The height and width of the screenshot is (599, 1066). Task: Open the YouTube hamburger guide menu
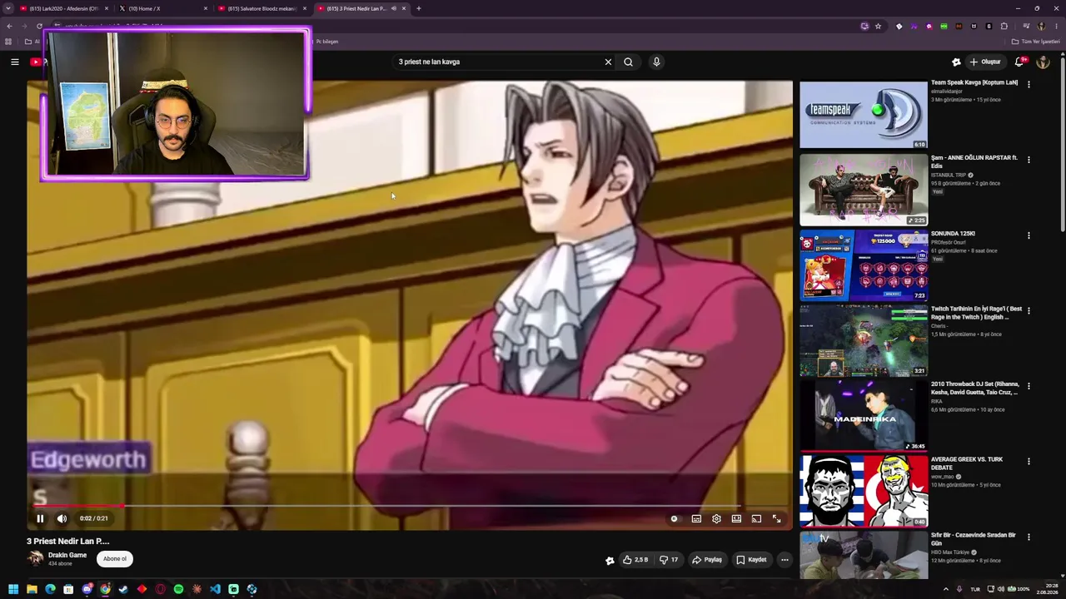point(14,62)
